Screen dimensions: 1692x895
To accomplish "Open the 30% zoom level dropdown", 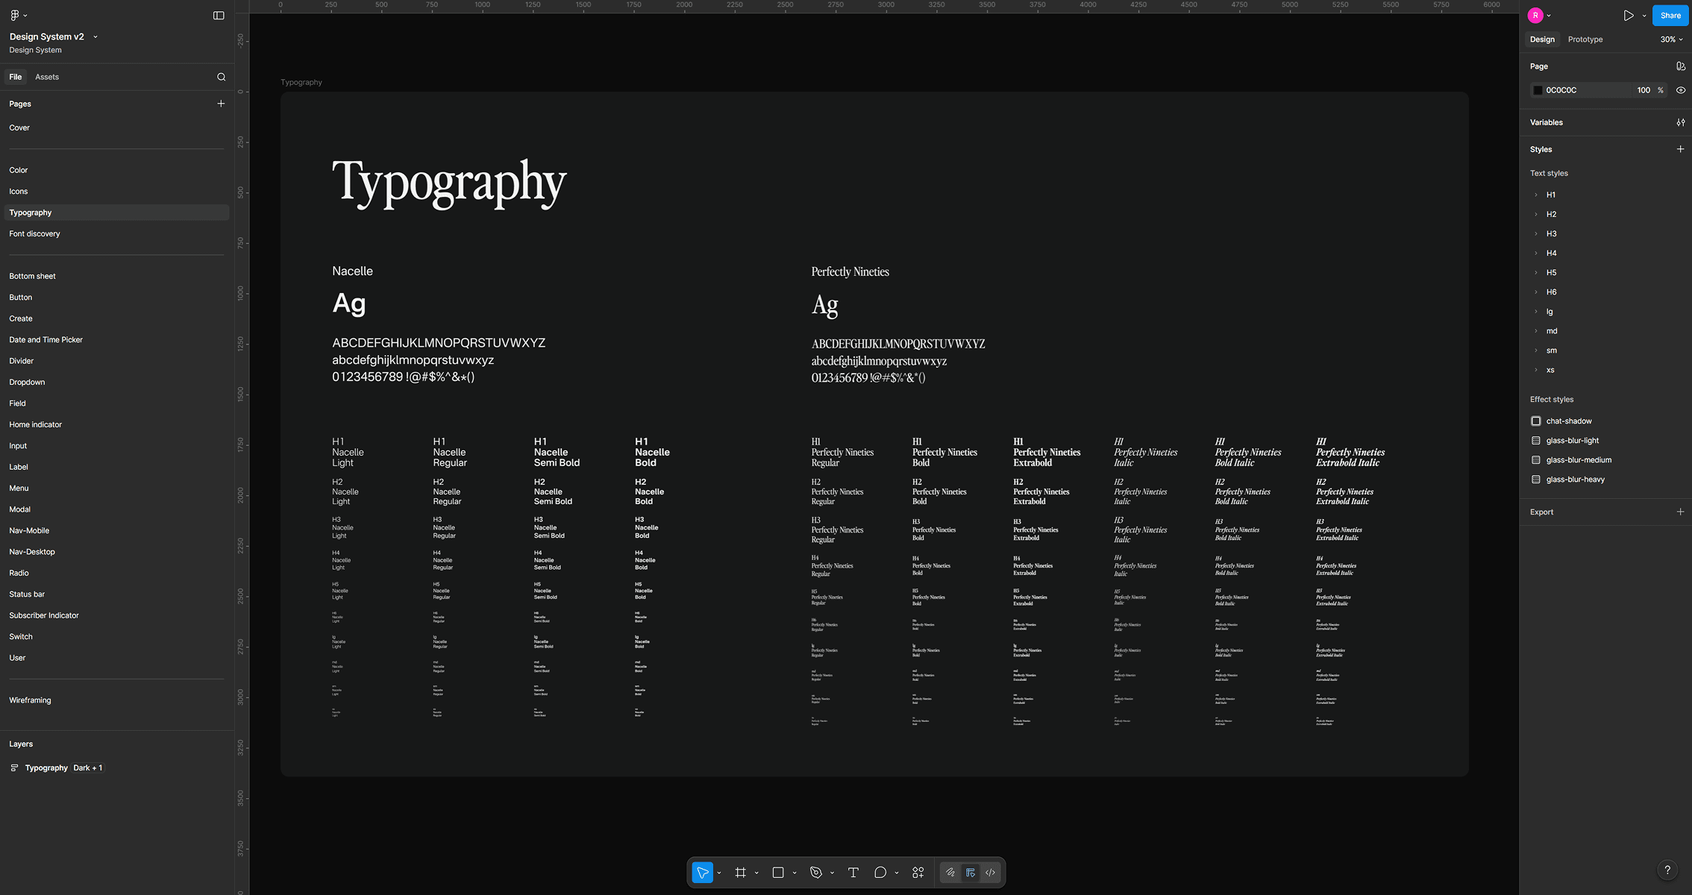I will [x=1671, y=40].
